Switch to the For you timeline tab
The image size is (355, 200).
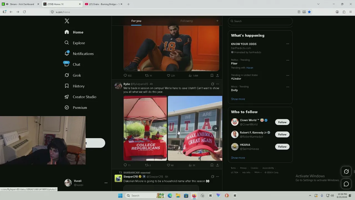tap(136, 21)
